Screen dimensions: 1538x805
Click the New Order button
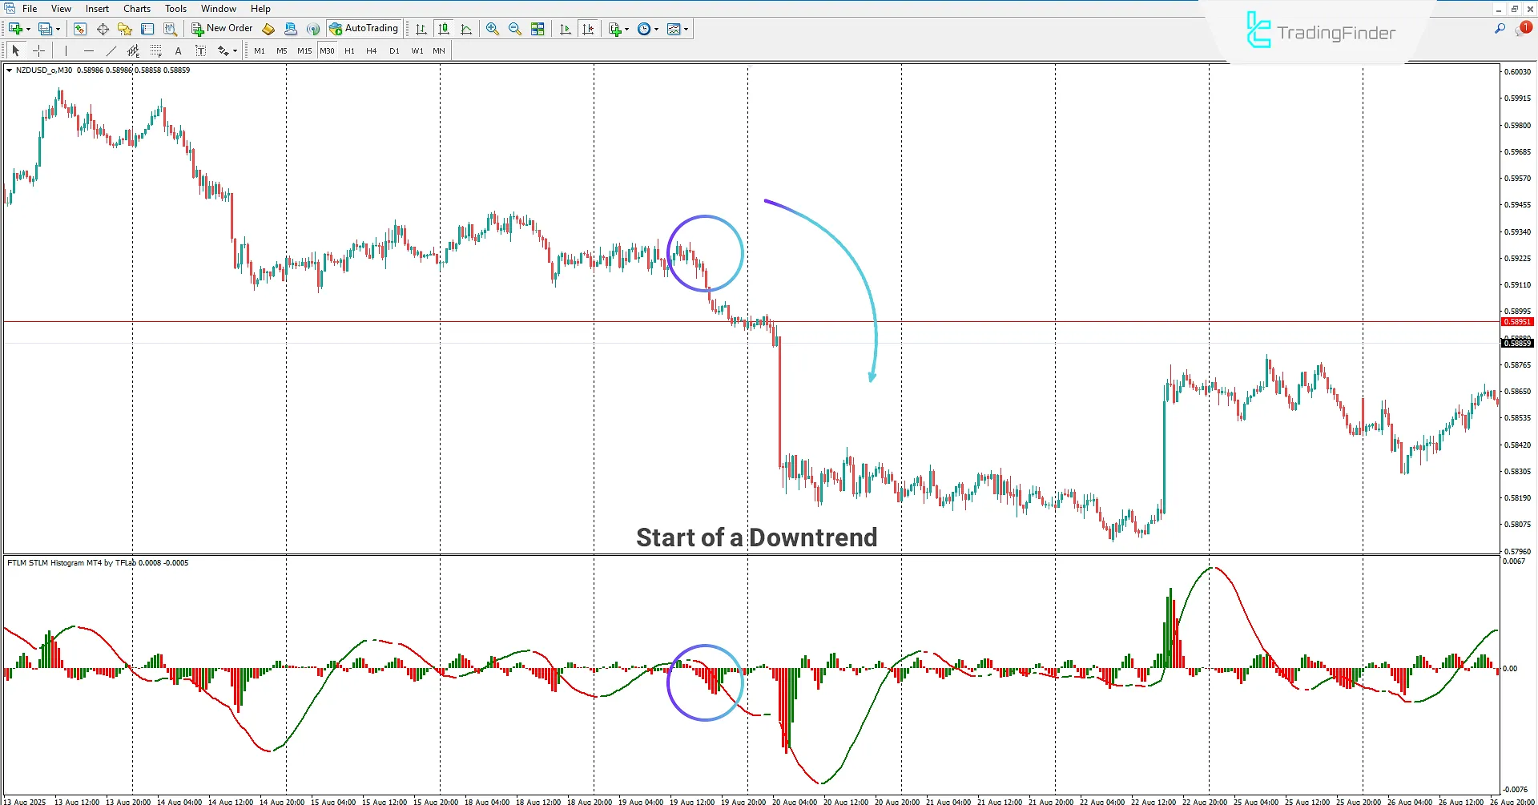pyautogui.click(x=222, y=28)
